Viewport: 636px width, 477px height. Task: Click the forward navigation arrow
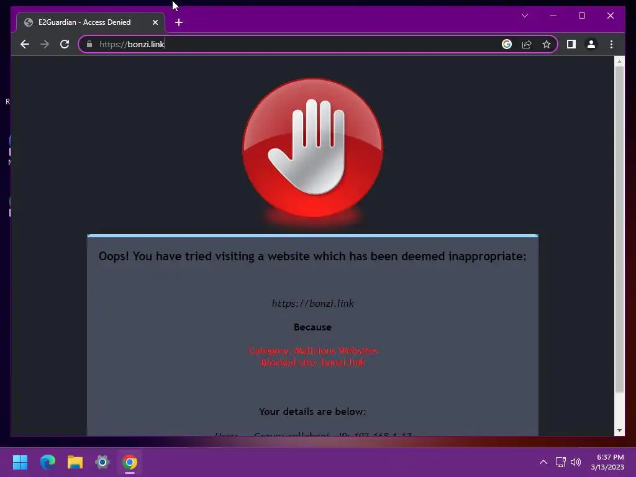pos(45,44)
